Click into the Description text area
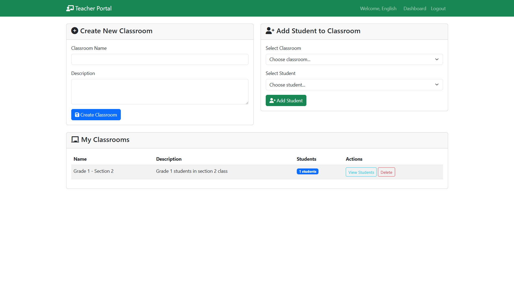This screenshot has width=514, height=289. point(160,92)
